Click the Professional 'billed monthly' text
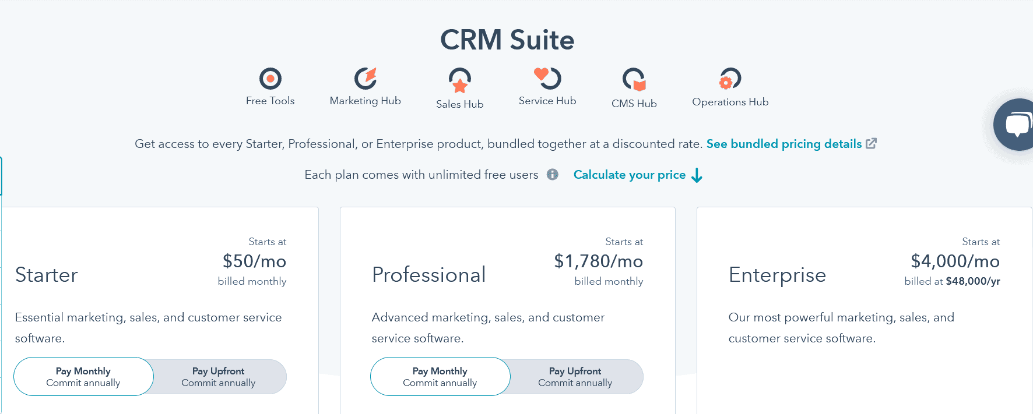Screen dimensions: 1033x414 click(x=609, y=281)
